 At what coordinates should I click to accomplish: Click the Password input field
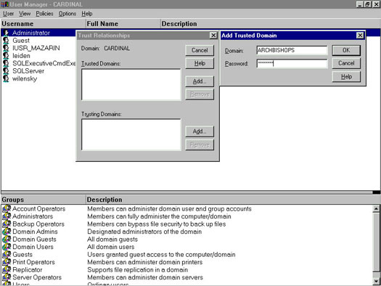coord(292,63)
